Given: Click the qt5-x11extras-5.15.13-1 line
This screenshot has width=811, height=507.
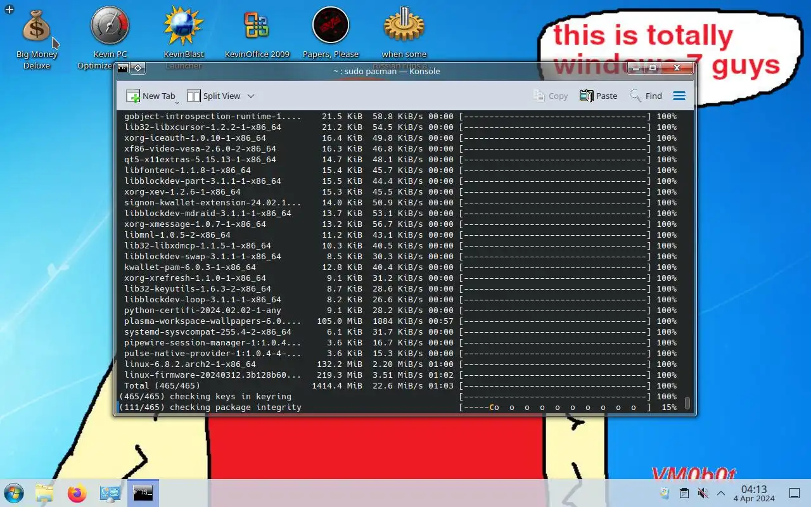Looking at the screenshot, I should point(400,160).
